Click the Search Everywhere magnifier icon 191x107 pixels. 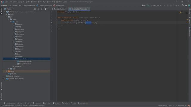tap(183, 5)
